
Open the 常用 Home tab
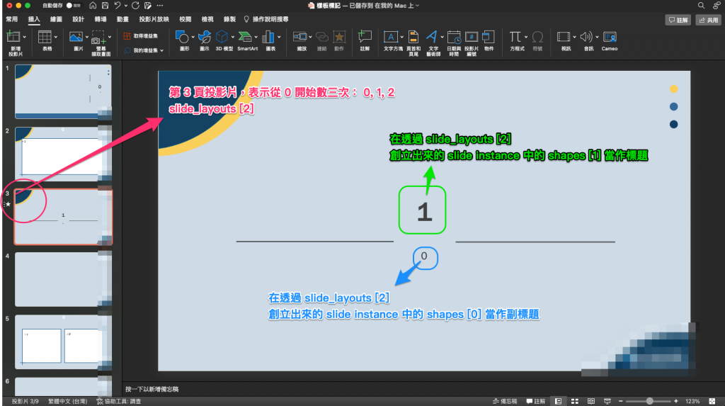coord(12,19)
